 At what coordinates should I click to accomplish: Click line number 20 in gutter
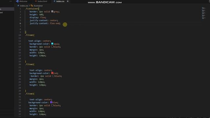click(20, 64)
